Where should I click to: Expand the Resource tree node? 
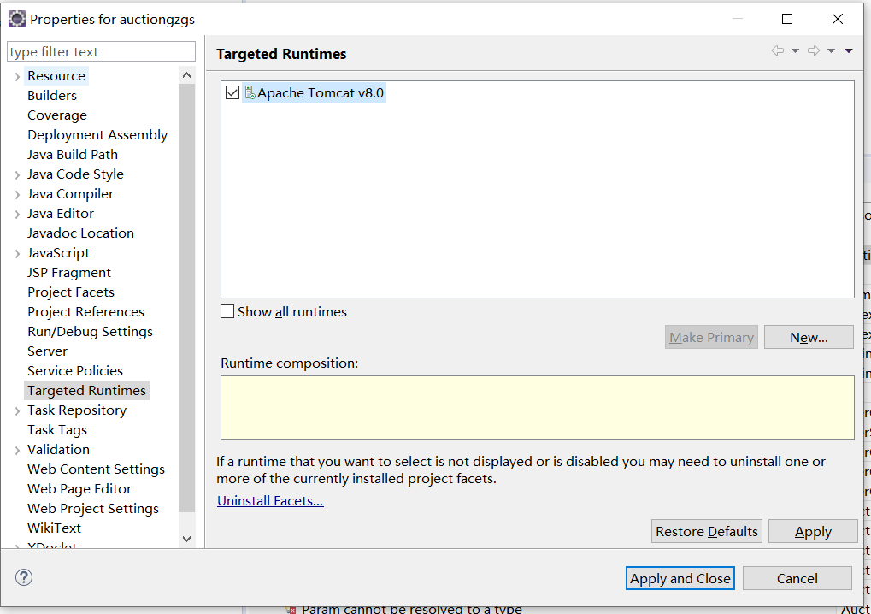tap(17, 76)
